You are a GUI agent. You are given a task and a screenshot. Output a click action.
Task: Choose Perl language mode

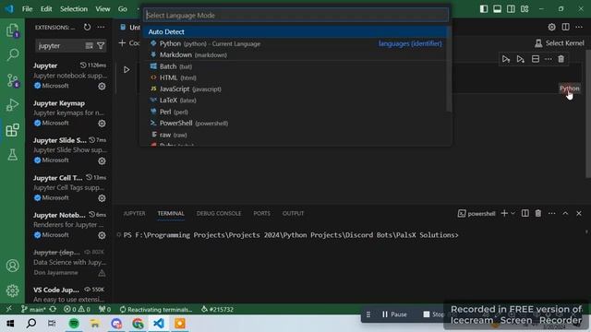click(x=295, y=112)
